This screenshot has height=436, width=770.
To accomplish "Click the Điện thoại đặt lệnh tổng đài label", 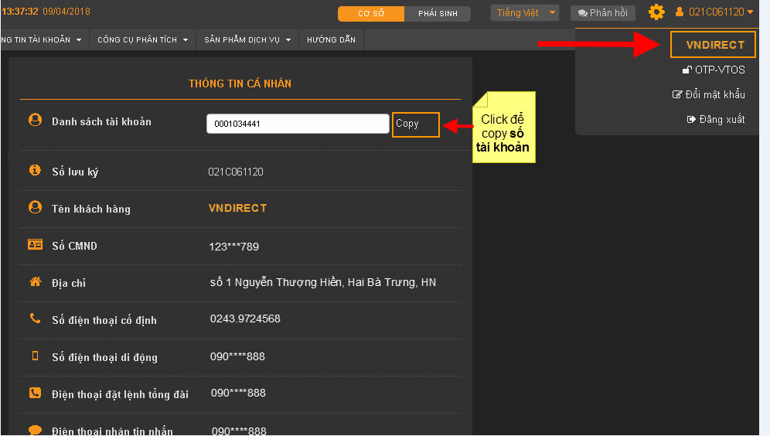I will pyautogui.click(x=121, y=394).
